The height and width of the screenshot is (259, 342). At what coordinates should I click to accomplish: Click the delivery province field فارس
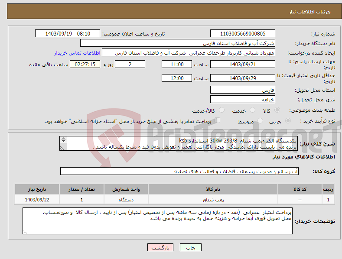point(243,90)
